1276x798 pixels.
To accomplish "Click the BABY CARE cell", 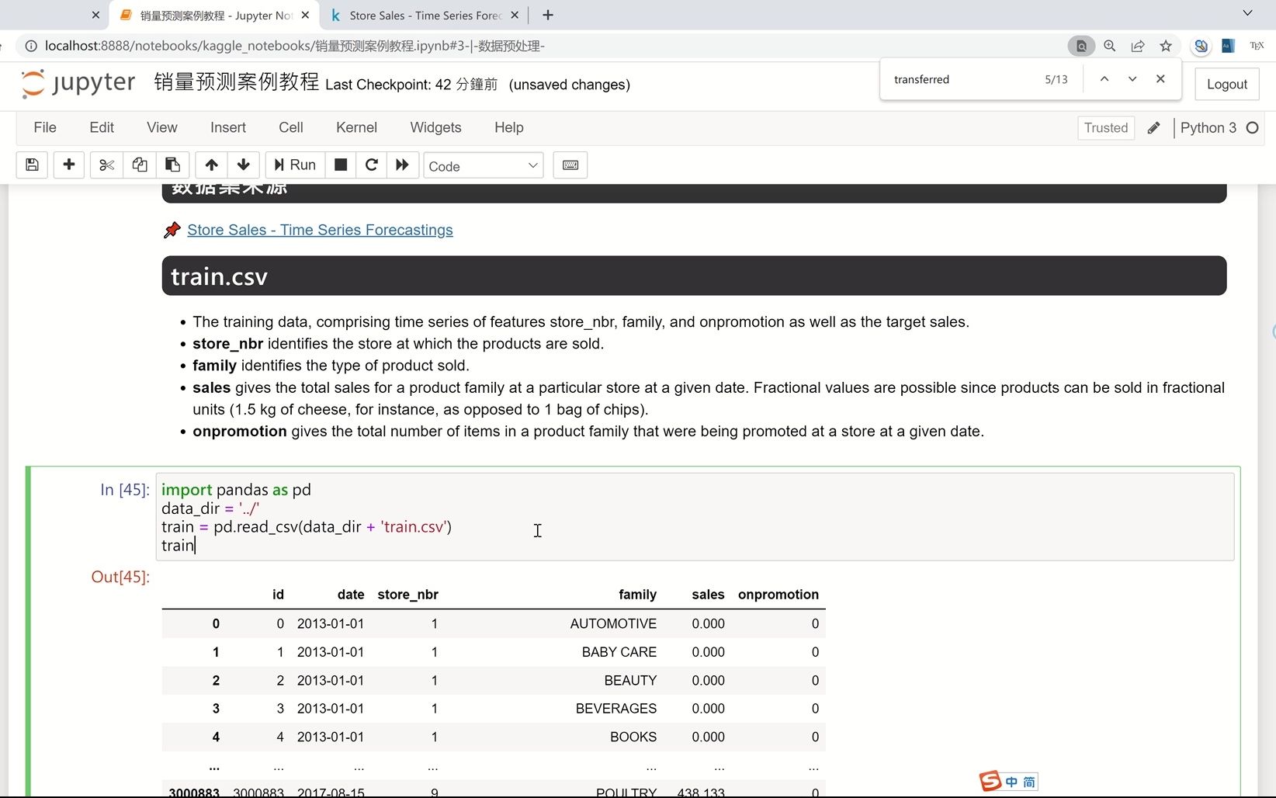I will coord(619,652).
